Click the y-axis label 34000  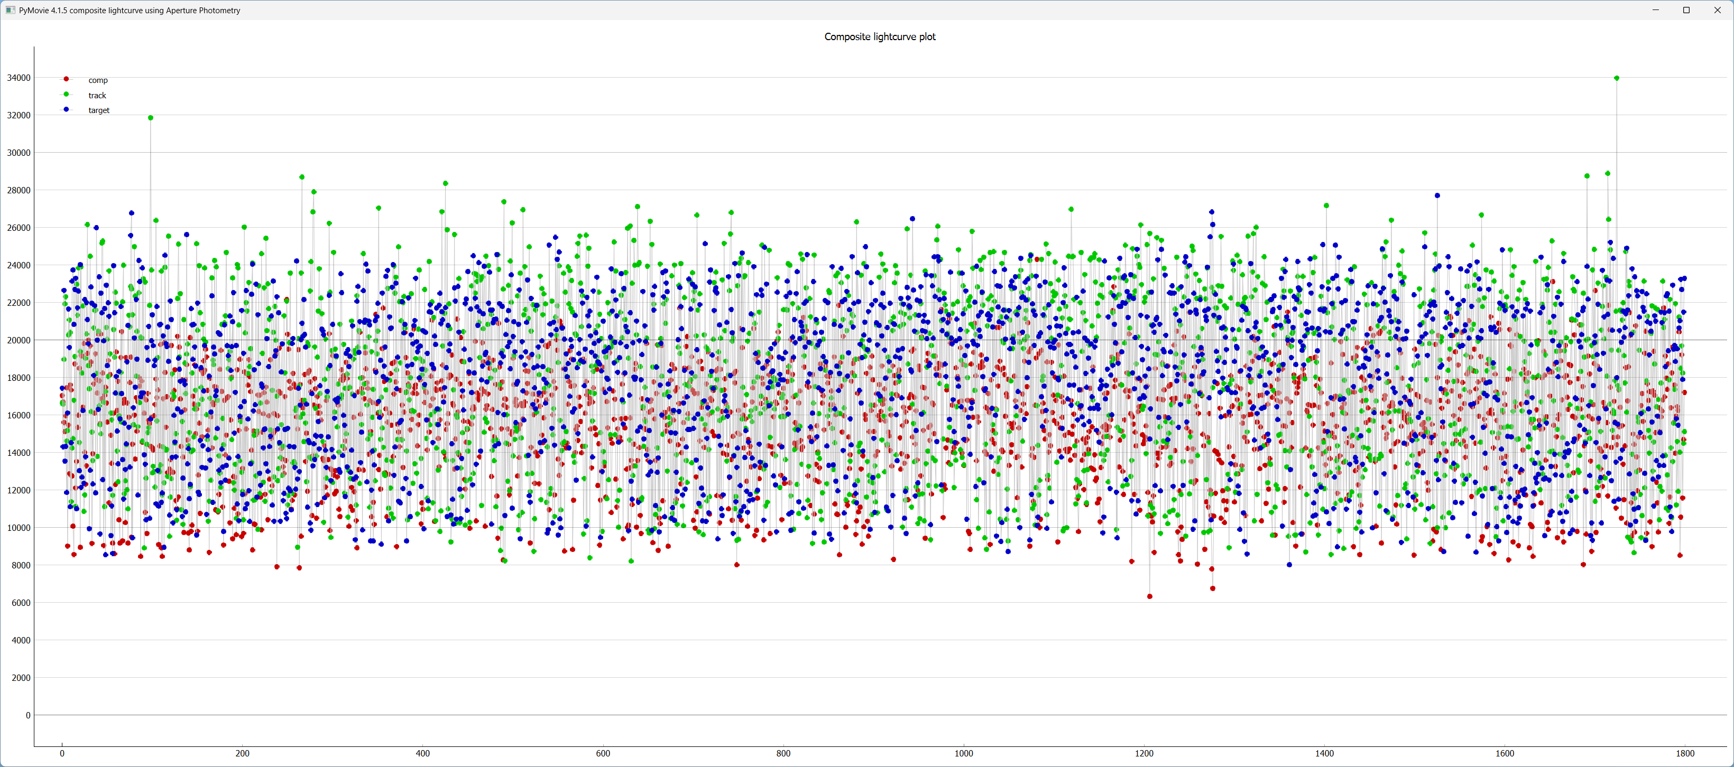(x=19, y=78)
